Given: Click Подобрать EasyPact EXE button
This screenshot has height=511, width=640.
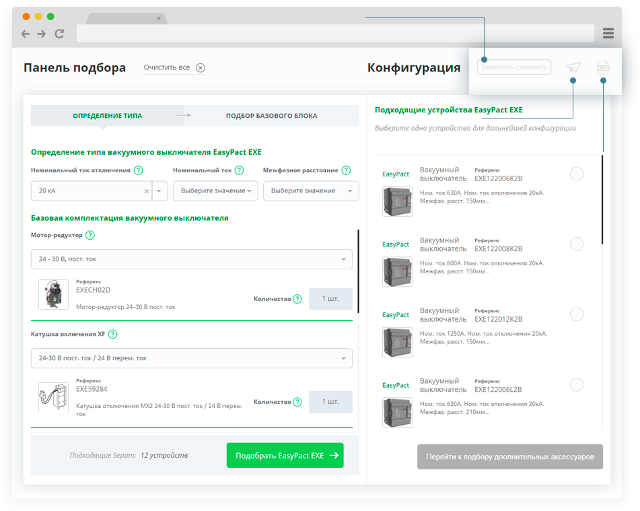Looking at the screenshot, I should point(285,455).
